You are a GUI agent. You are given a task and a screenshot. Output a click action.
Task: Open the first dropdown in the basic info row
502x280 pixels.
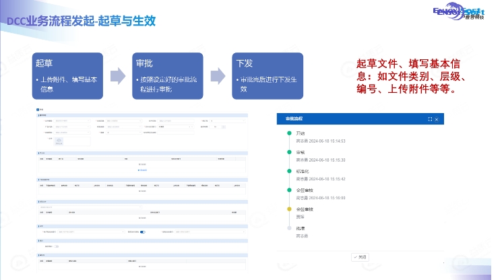[x=72, y=121]
